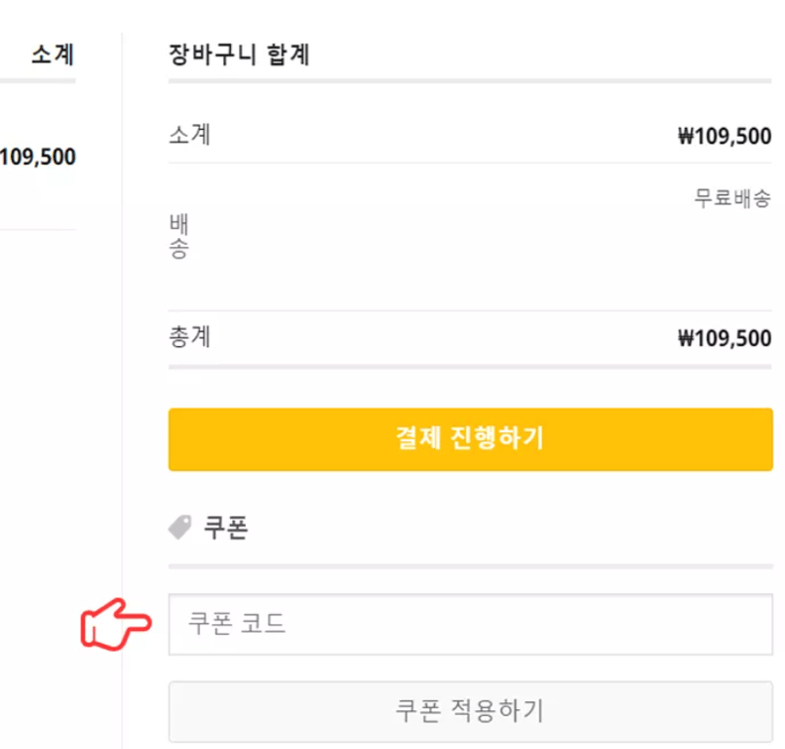Click the separator line below the 쿠폰 heading
Viewport: 785px width, 749px height.
pyautogui.click(x=470, y=566)
